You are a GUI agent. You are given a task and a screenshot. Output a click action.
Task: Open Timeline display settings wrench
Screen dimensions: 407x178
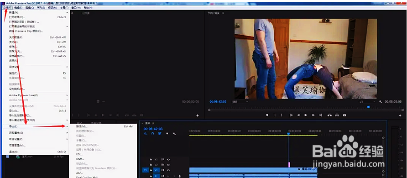pos(174,134)
